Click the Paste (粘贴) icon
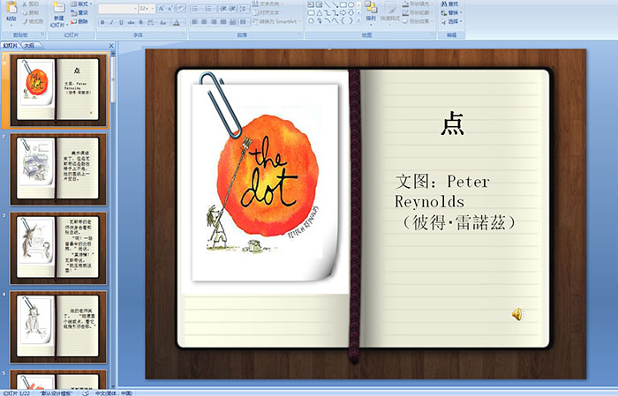Screen dimensions: 618x396 11,7
